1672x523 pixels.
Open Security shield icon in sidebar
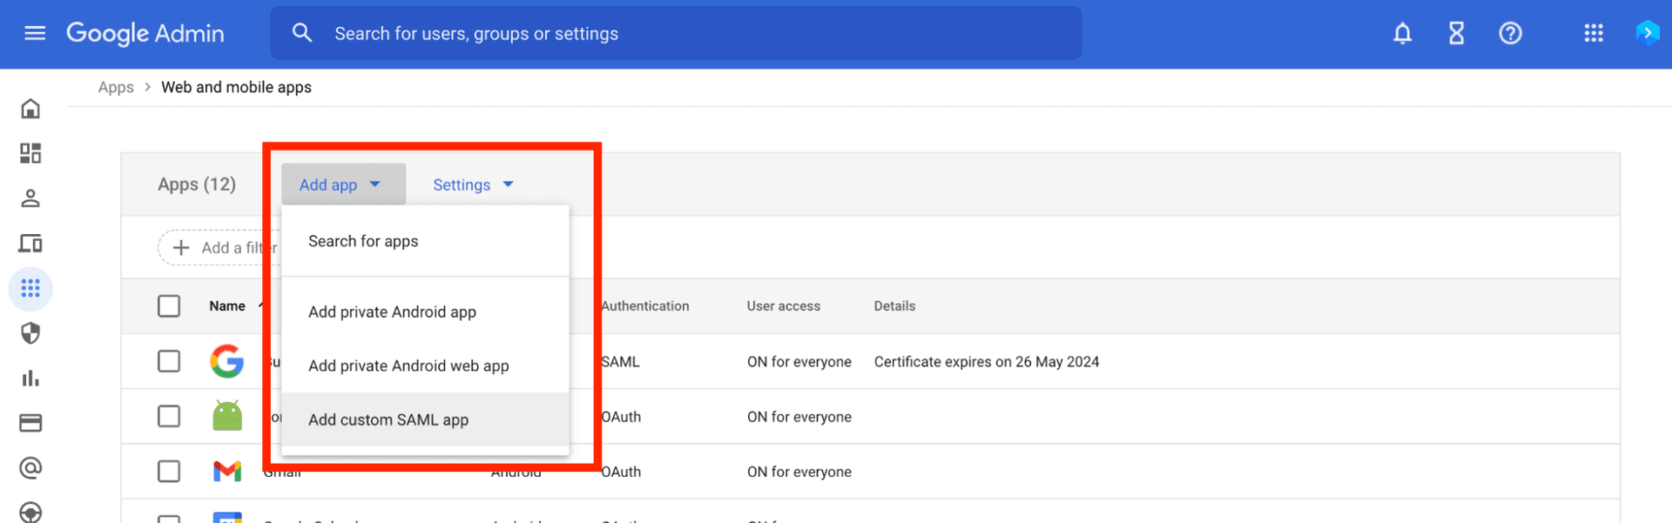(x=30, y=333)
